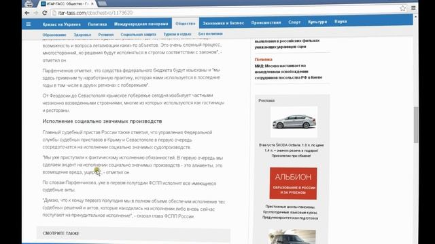Open the Здоровье subsection link
This screenshot has width=435, height=244.
click(82, 35)
